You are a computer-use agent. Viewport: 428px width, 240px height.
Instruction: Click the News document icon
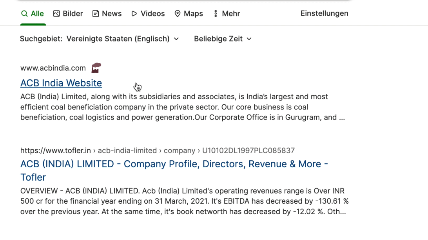click(x=96, y=14)
